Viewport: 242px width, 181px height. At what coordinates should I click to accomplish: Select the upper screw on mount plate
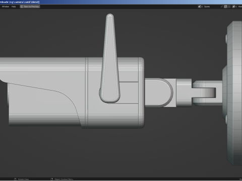[x=226, y=38]
